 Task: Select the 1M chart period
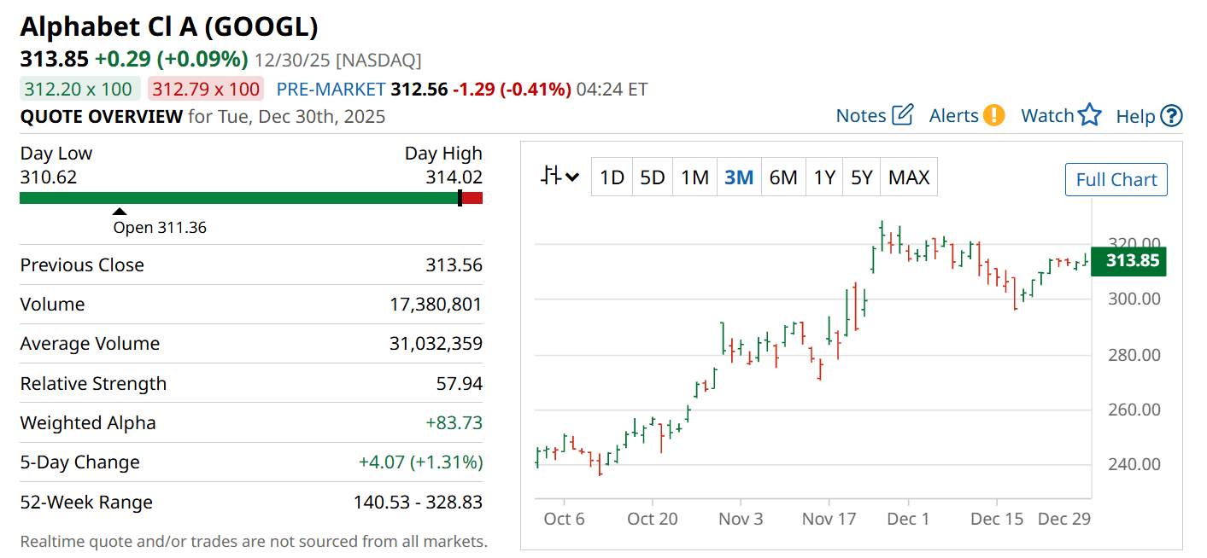pos(694,177)
